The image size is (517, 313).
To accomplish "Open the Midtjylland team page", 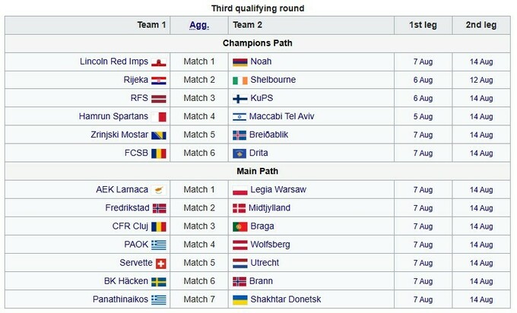I will [x=270, y=208].
